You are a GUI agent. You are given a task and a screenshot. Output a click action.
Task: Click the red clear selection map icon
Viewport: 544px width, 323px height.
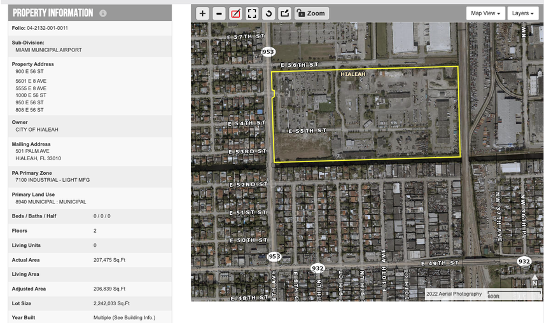pos(235,13)
